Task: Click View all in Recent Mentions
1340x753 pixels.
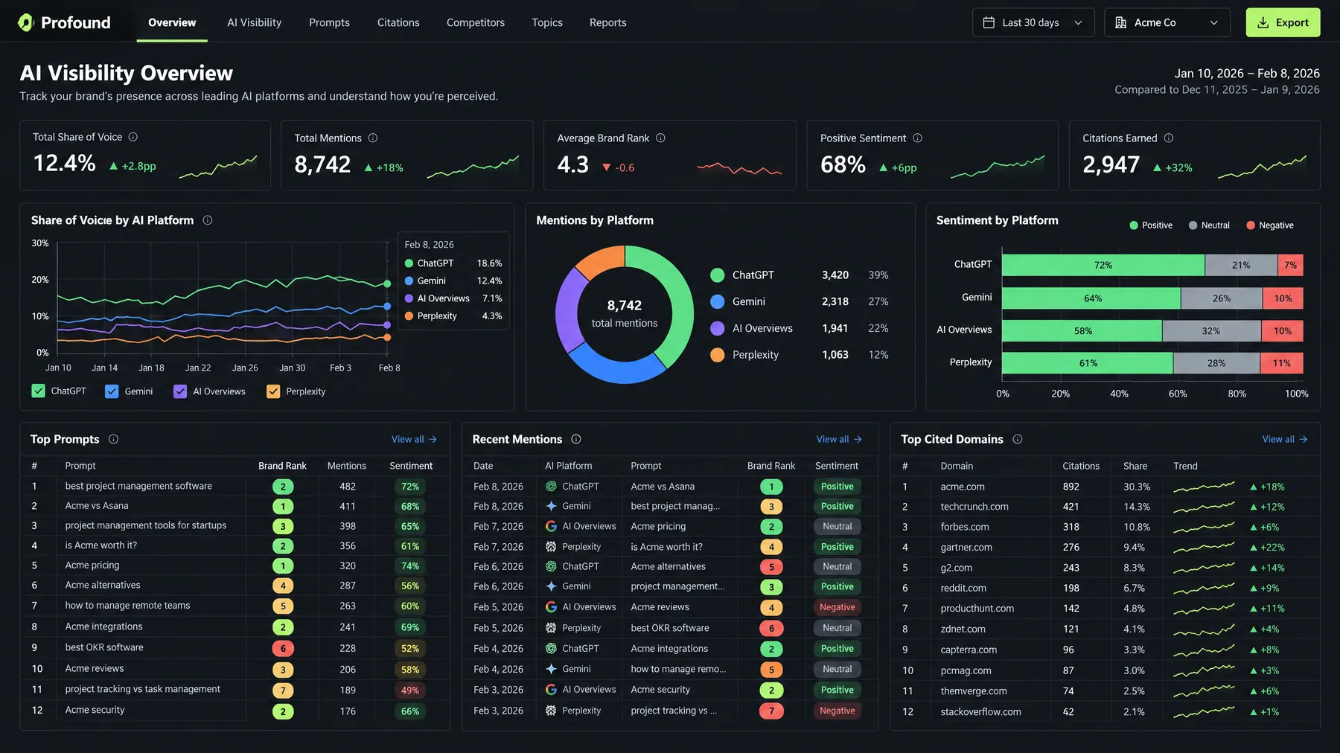Action: tap(839, 439)
